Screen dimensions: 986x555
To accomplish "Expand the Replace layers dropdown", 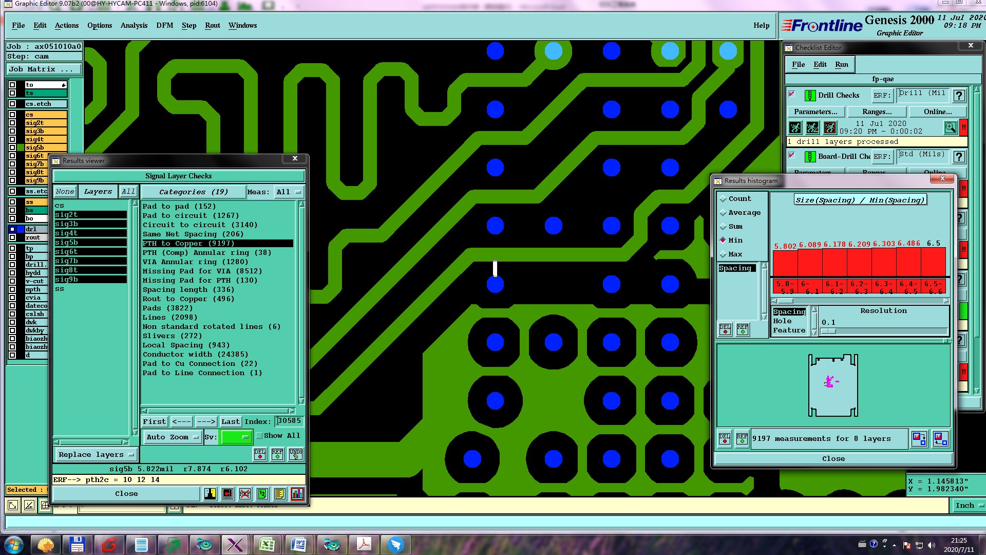I will [96, 455].
